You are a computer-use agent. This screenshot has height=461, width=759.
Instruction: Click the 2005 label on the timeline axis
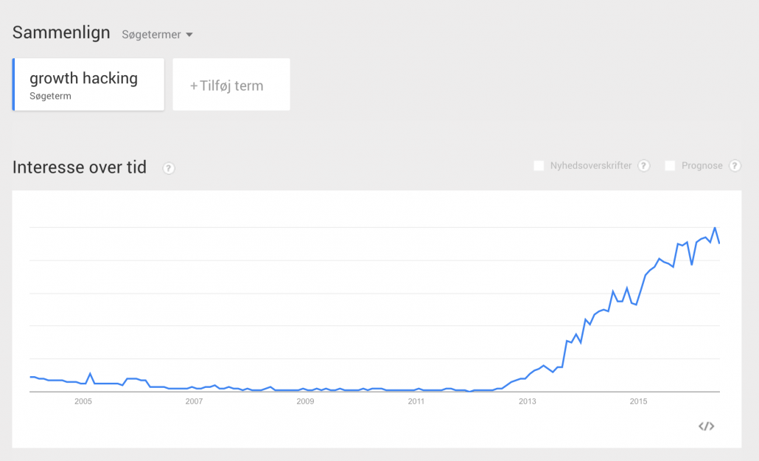[83, 401]
